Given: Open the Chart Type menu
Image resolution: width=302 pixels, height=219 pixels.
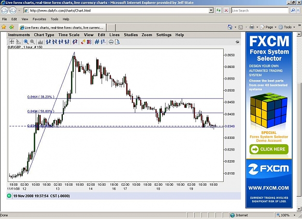Looking at the screenshot, I should [44, 35].
